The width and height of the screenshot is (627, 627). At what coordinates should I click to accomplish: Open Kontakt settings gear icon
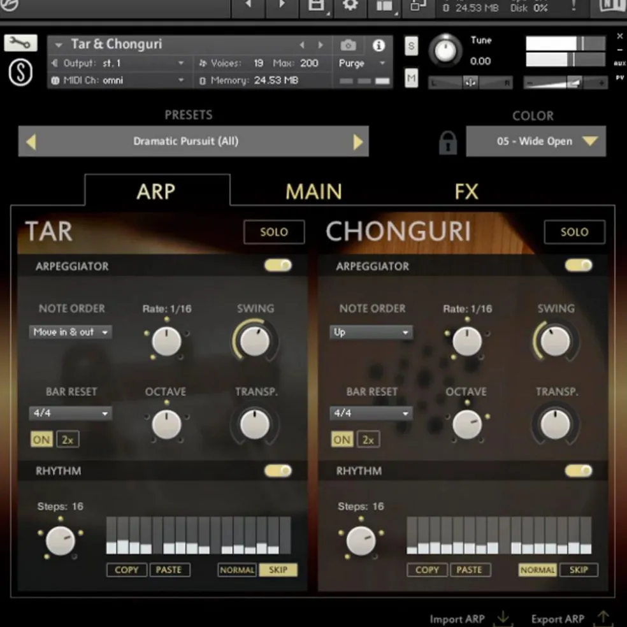(350, 5)
